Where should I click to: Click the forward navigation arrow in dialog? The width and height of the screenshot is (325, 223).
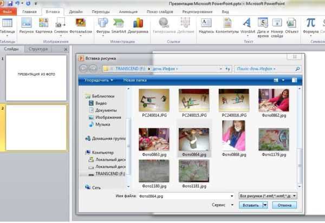(x=93, y=69)
